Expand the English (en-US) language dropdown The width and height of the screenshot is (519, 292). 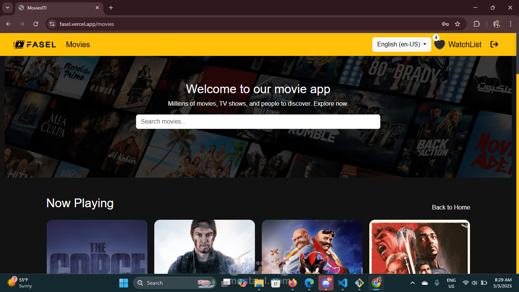402,44
